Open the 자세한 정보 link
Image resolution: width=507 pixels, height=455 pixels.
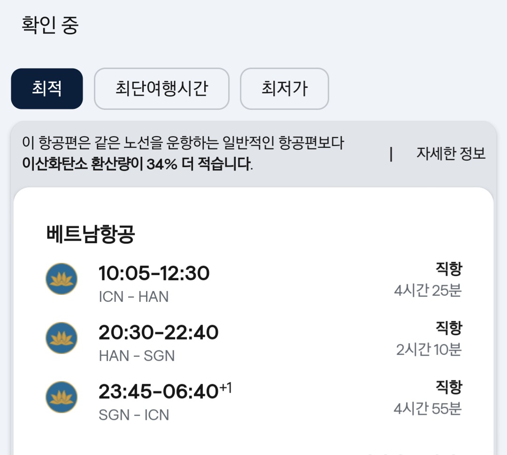point(451,154)
